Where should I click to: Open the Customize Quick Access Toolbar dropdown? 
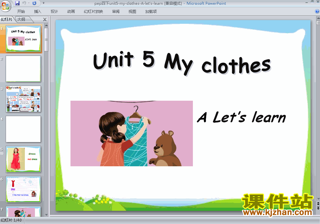click(x=43, y=3)
